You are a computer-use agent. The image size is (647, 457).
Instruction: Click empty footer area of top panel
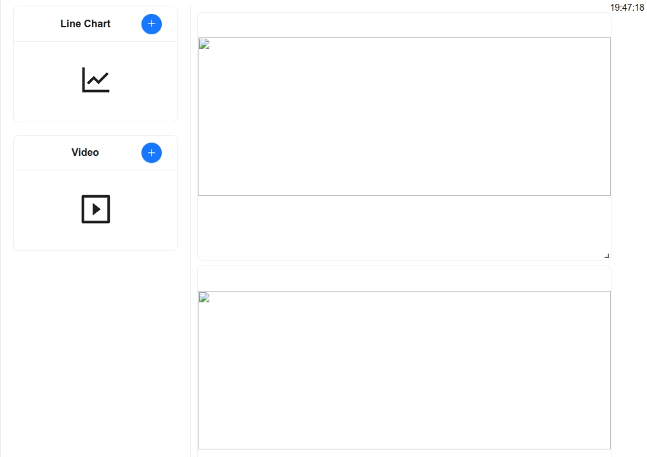tap(405, 228)
